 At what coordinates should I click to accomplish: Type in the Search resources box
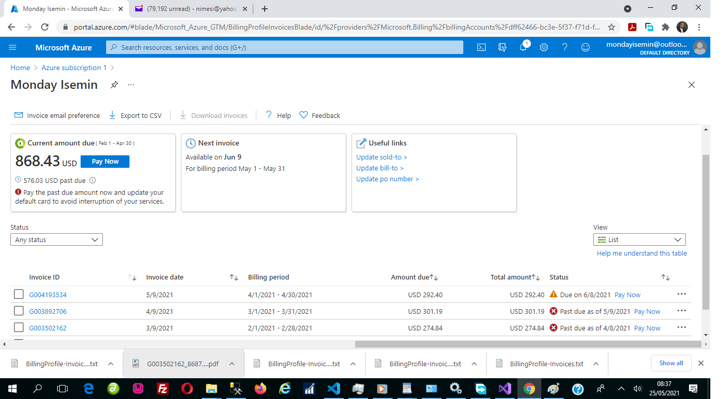click(x=284, y=47)
